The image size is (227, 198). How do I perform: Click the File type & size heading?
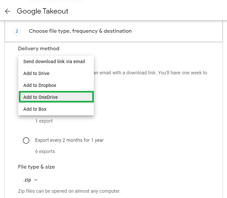point(36,167)
